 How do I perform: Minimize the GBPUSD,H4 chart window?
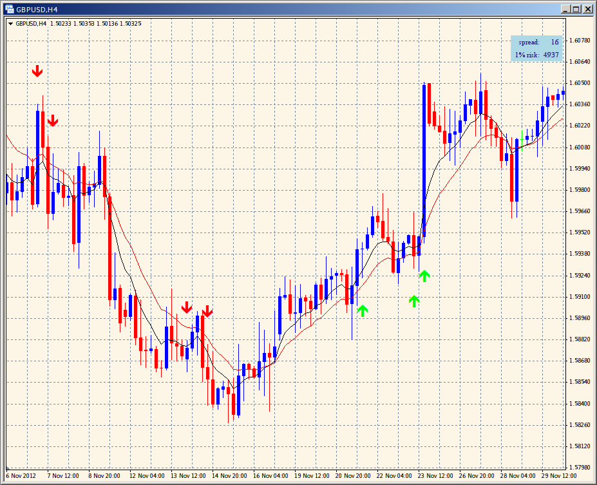pos(565,9)
